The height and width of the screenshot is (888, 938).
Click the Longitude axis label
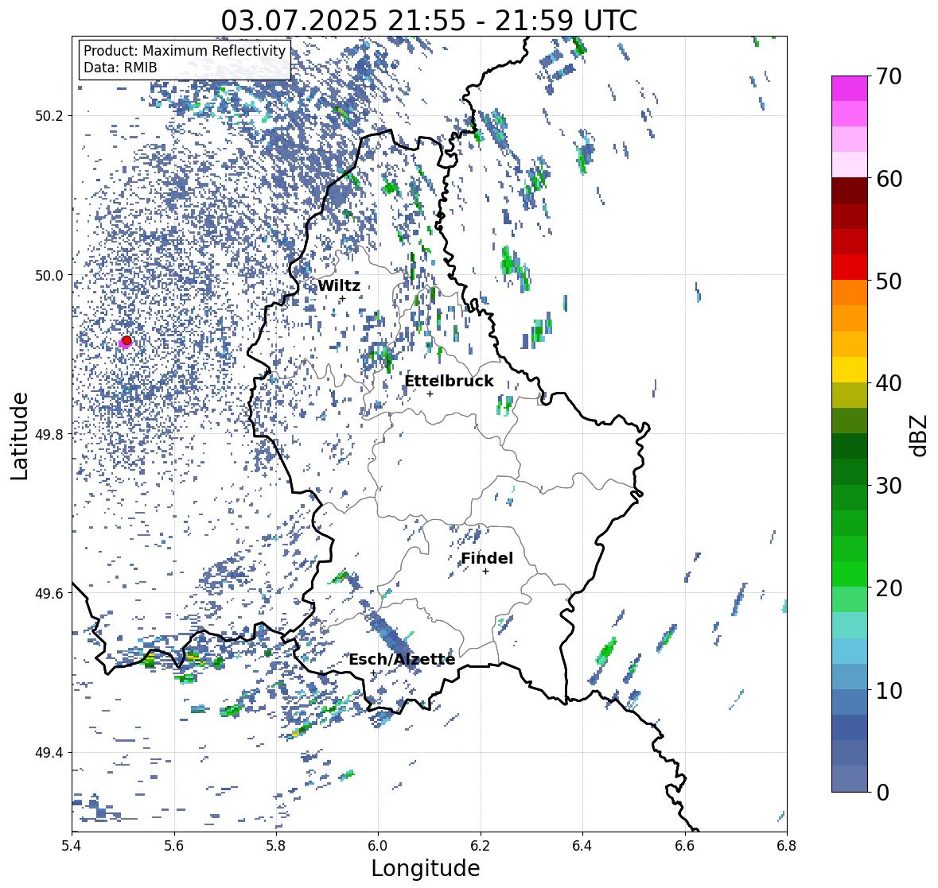pos(426,868)
